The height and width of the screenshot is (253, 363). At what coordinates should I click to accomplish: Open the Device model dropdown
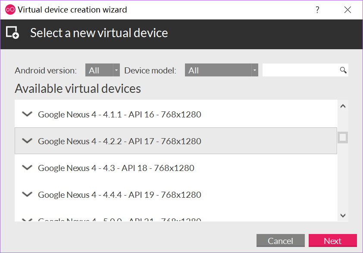pyautogui.click(x=221, y=70)
